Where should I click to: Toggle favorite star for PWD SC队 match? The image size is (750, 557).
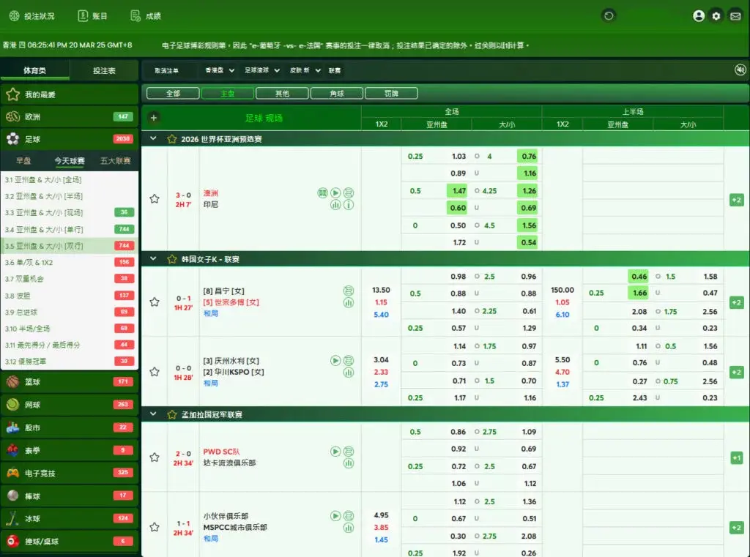click(x=155, y=457)
